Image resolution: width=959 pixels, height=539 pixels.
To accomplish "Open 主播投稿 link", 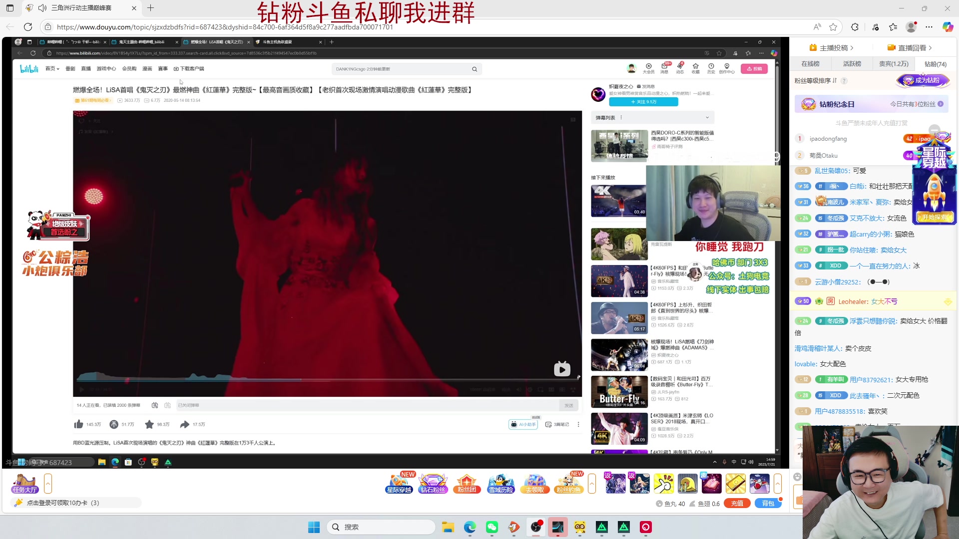I will pyautogui.click(x=831, y=47).
